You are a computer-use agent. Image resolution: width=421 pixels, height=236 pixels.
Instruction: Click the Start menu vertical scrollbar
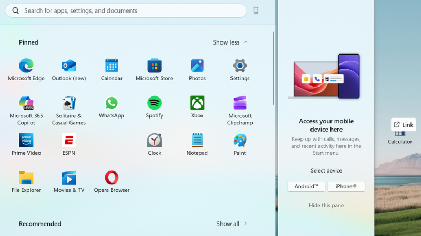[x=273, y=69]
